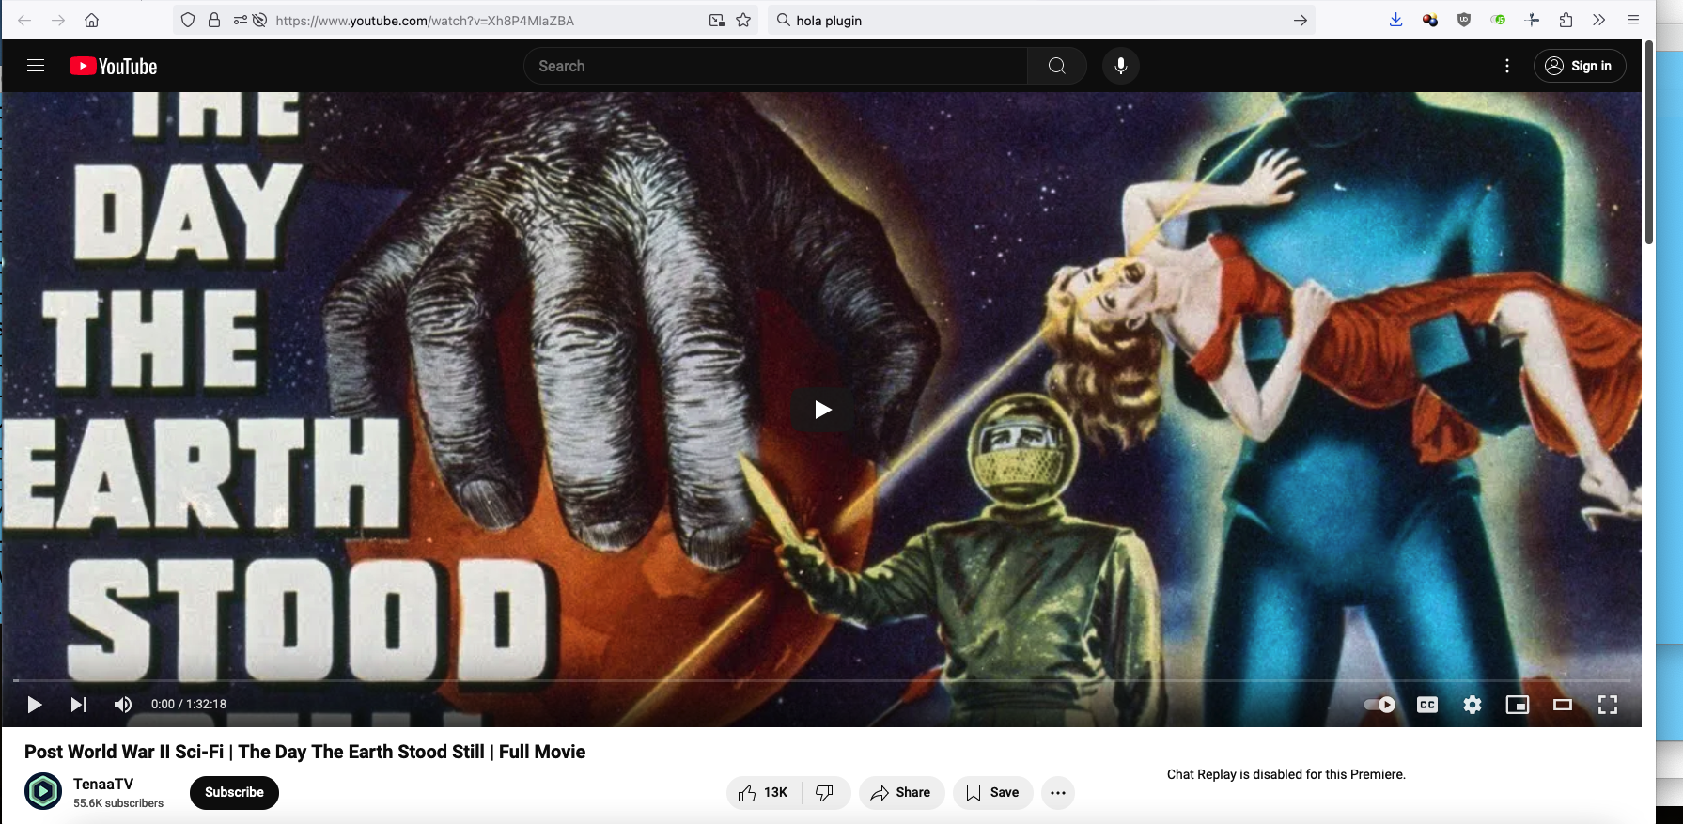The height and width of the screenshot is (824, 1683).
Task: Play the video from the control bar
Action: click(x=35, y=705)
